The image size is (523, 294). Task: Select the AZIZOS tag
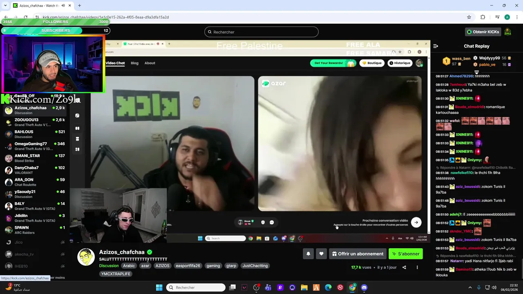pos(162,266)
